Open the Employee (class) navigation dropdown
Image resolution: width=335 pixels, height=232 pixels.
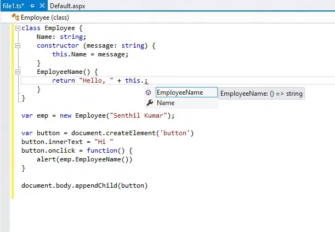(x=44, y=17)
